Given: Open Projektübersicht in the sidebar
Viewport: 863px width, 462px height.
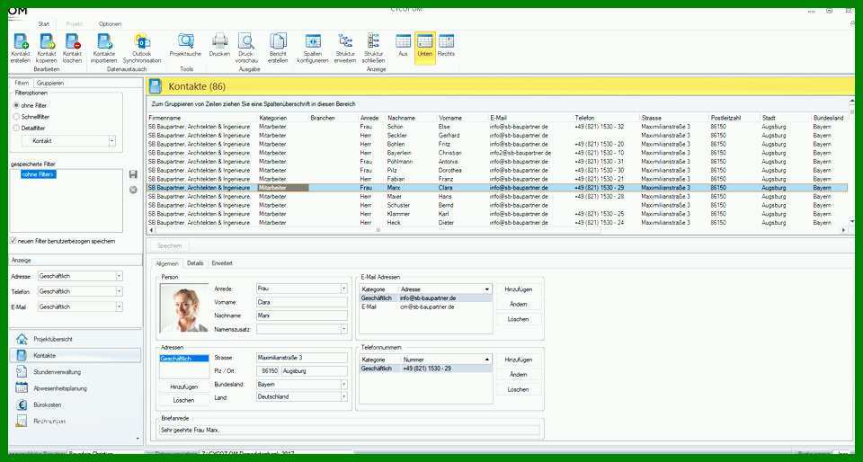Looking at the screenshot, I should coord(76,339).
